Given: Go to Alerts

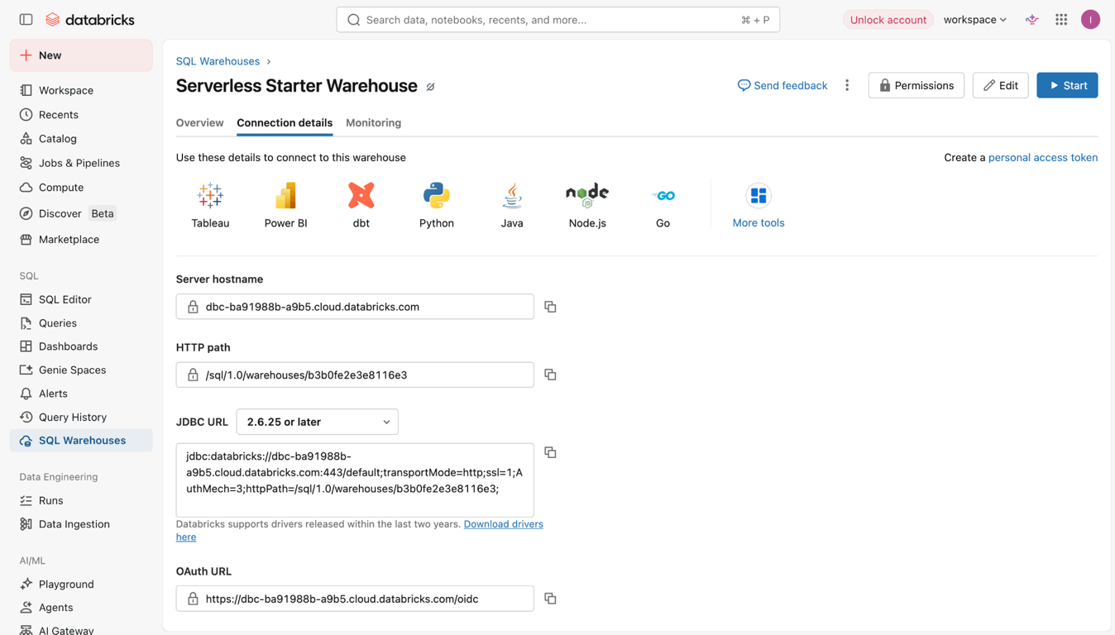Looking at the screenshot, I should coord(81,394).
